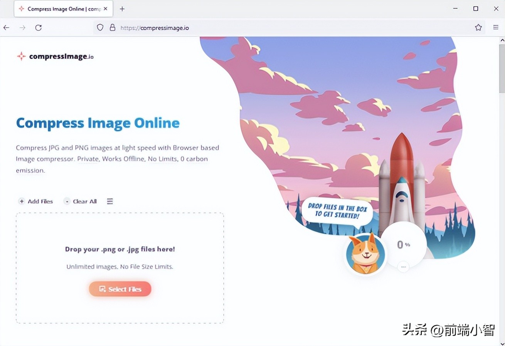Screen dimensions: 505x346
Task: Click the small ellipsis button under 0%
Action: click(x=403, y=266)
